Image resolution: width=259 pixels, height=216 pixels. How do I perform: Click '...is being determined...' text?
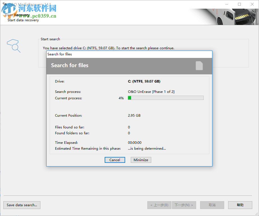click(x=147, y=149)
